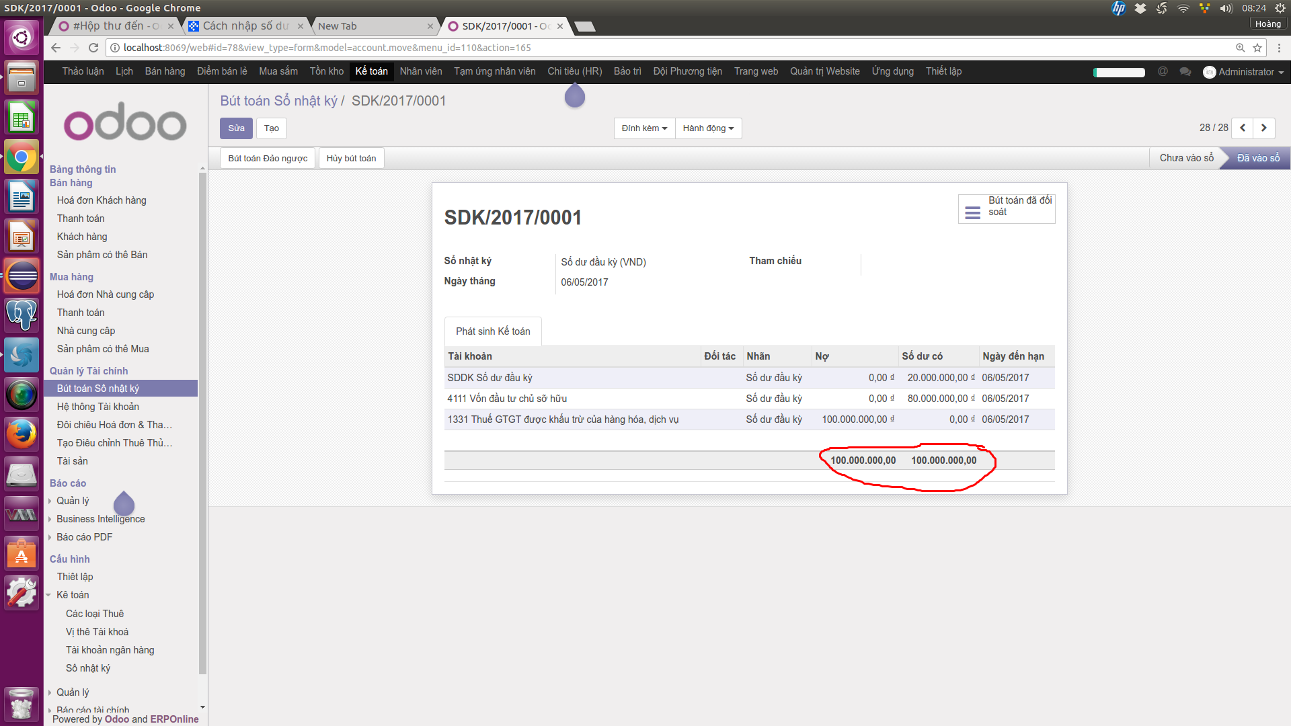Launch LibreOffice Writer from dock
1291x726 pixels.
[22, 198]
